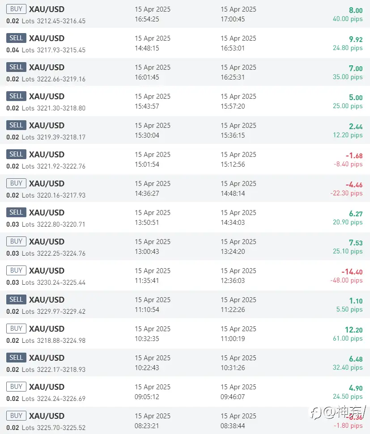The width and height of the screenshot is (370, 434).
Task: Open the trade row closed at 10:31:26
Action: [185, 362]
